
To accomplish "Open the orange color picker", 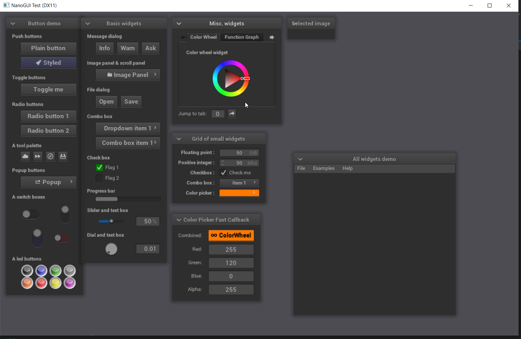I will point(239,193).
